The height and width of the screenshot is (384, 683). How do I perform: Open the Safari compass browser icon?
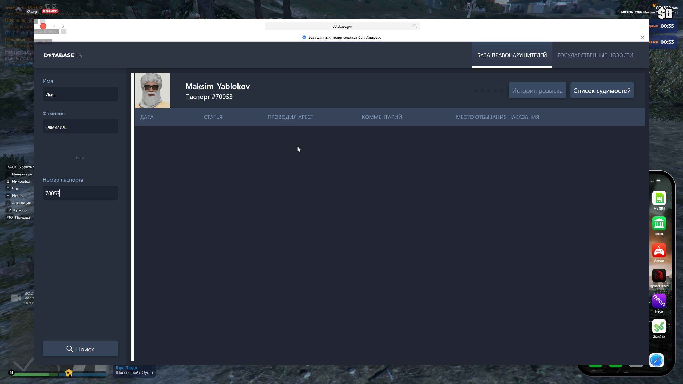click(656, 361)
